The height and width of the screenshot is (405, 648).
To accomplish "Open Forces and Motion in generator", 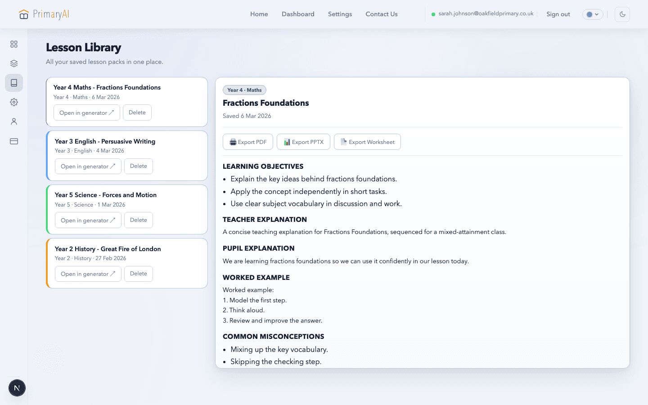I will click(x=88, y=220).
